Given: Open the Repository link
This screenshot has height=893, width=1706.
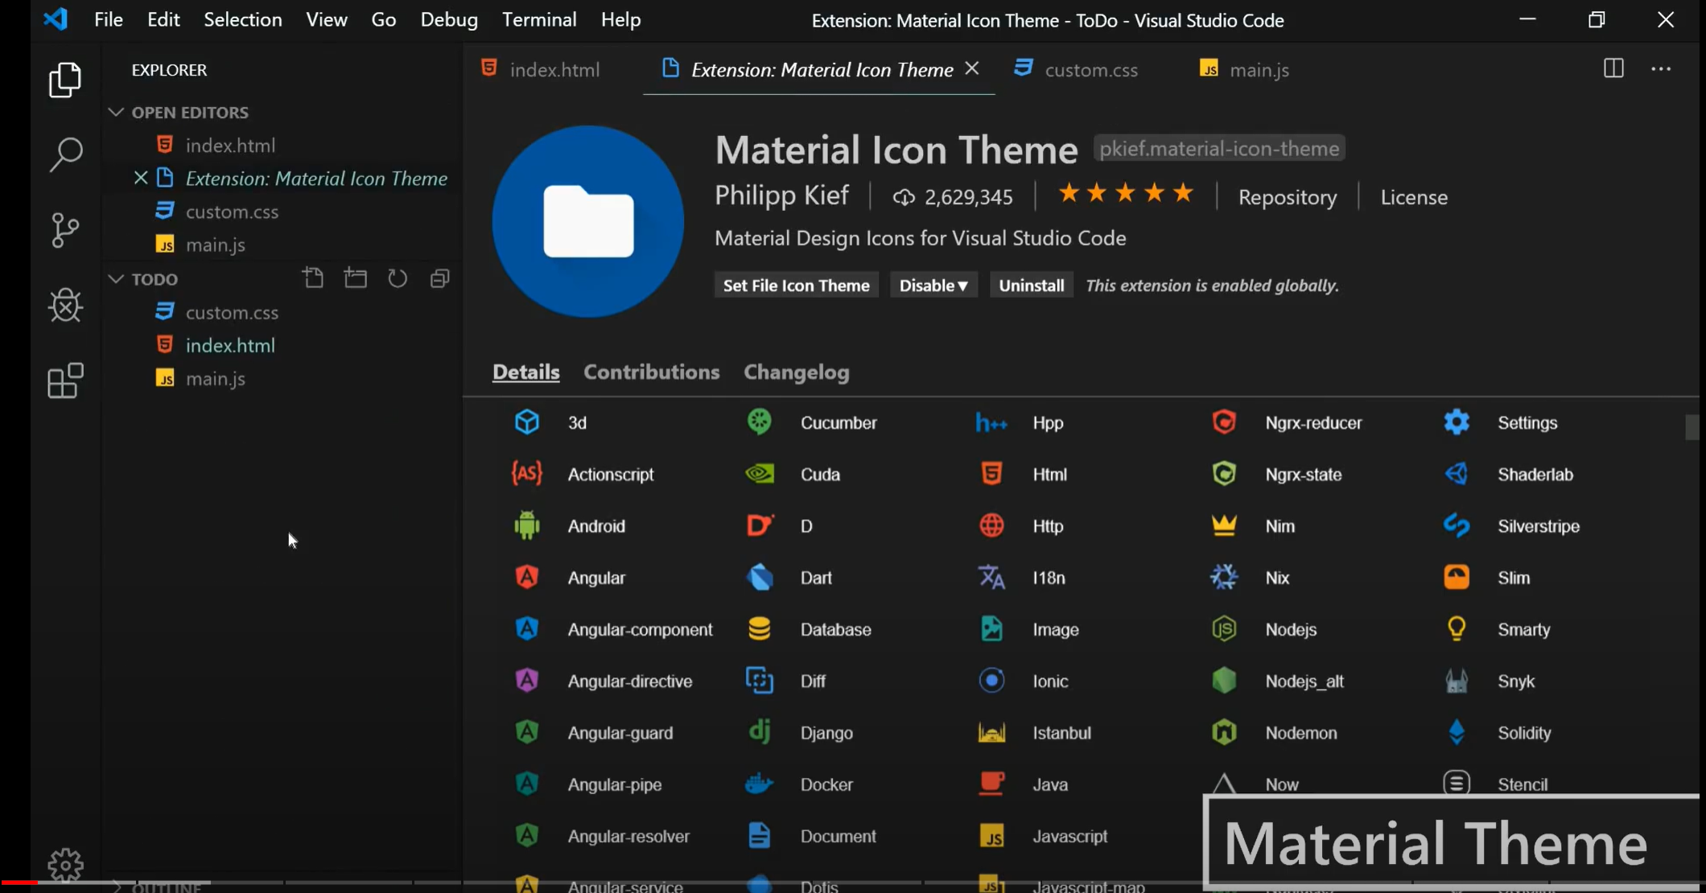Looking at the screenshot, I should [x=1287, y=197].
